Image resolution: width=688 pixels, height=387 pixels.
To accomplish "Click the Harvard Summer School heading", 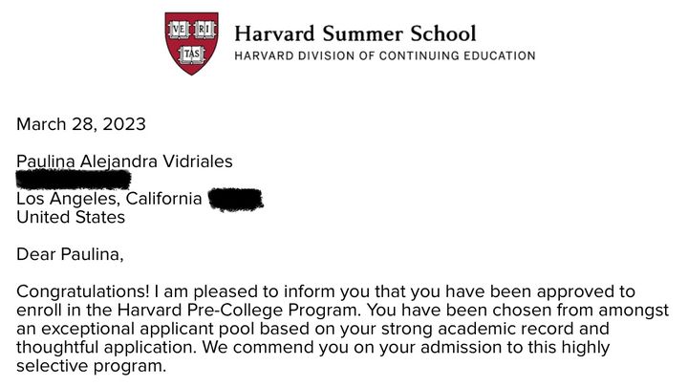I will pos(355,33).
